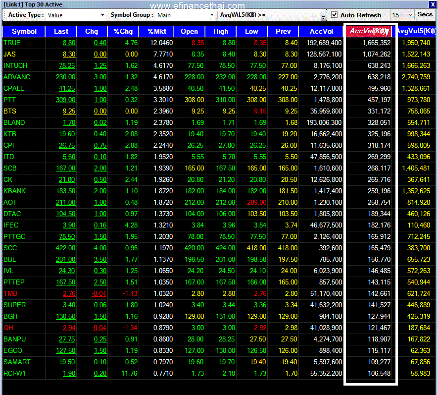Sort by the Chg column header
This screenshot has height=395, width=438.
92,31
